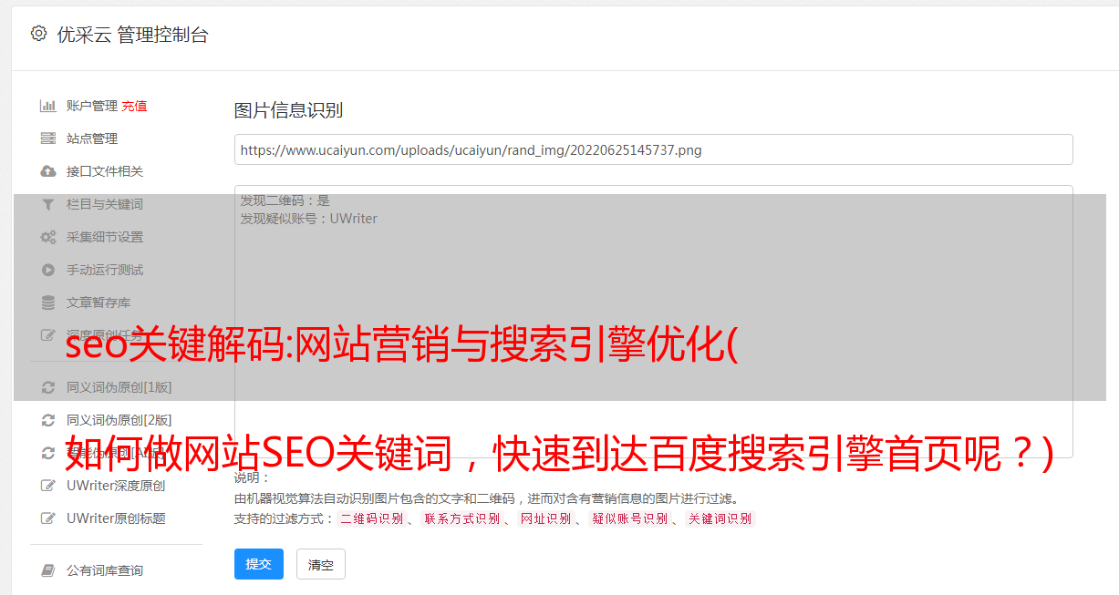Select 栏目与关键词 in the sidebar
1119x595 pixels.
pyautogui.click(x=105, y=204)
